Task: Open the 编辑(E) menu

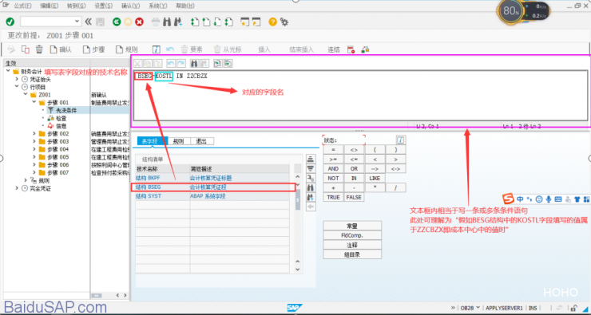Action: [49, 6]
